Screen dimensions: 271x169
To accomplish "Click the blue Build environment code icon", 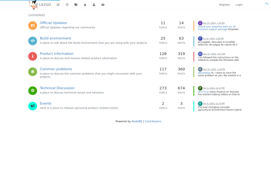I will point(33,41).
